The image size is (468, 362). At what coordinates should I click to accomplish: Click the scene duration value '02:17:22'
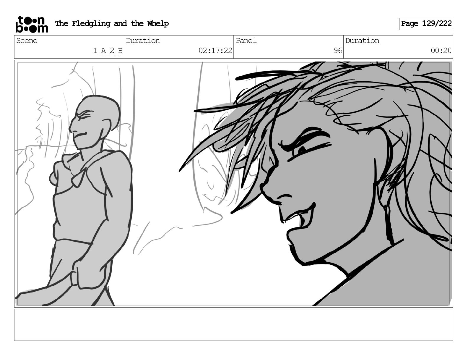click(215, 51)
